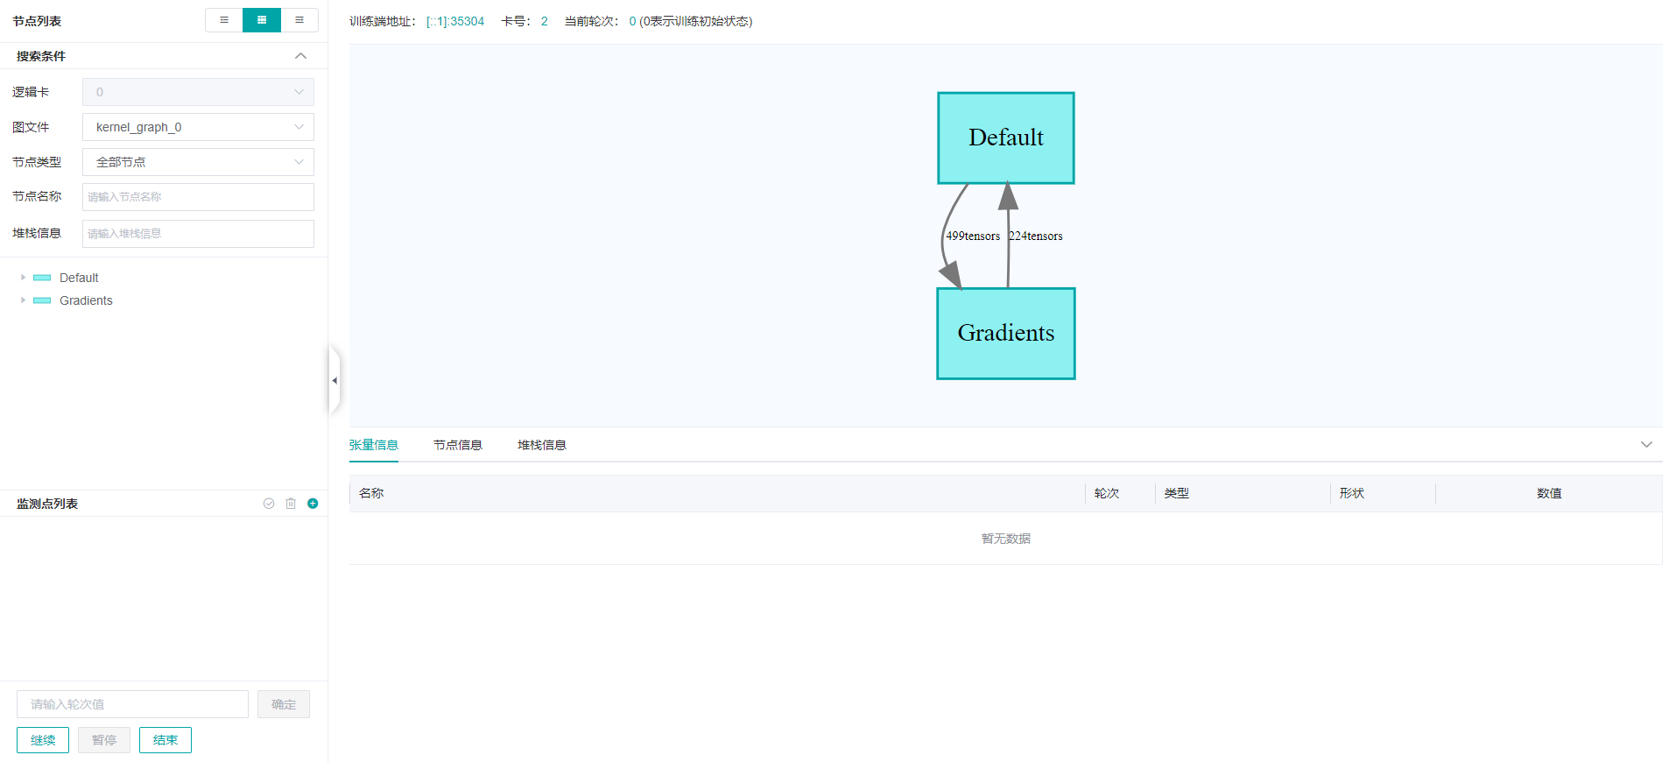Viewport: 1676px width, 762px height.
Task: Select the Default node in the graph
Action: [1006, 138]
